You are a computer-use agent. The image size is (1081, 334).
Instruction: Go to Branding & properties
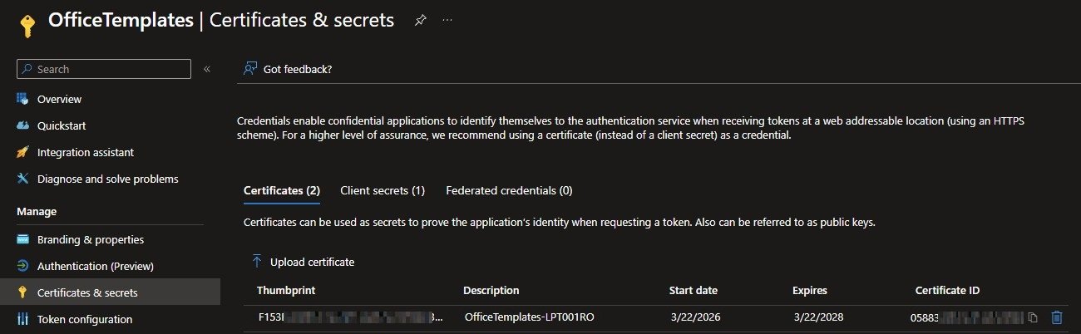(x=90, y=239)
